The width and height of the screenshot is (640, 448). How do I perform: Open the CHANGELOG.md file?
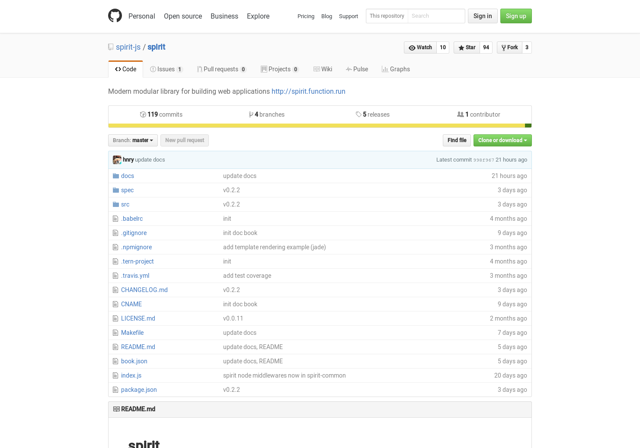click(144, 290)
